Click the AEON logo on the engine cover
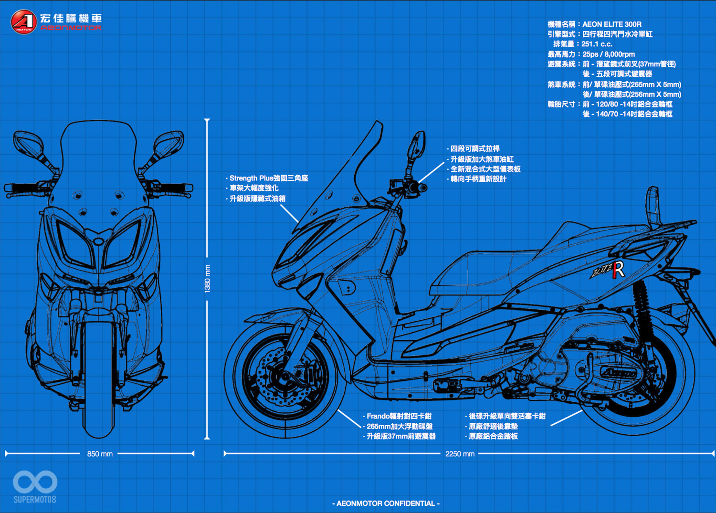 pos(619,373)
